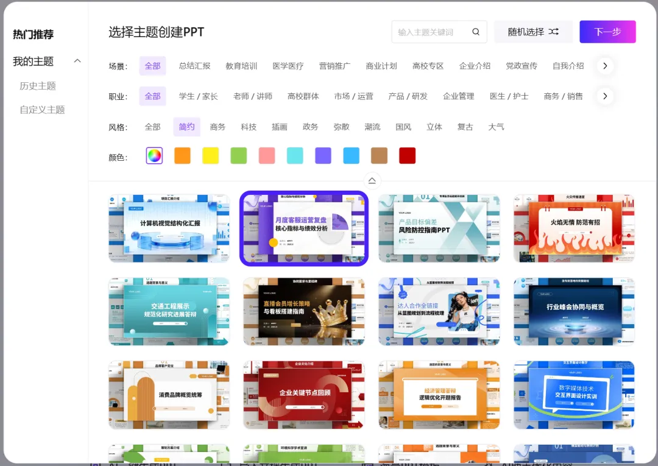The width and height of the screenshot is (658, 466).
Task: Select the green color swatch
Action: pyautogui.click(x=238, y=155)
